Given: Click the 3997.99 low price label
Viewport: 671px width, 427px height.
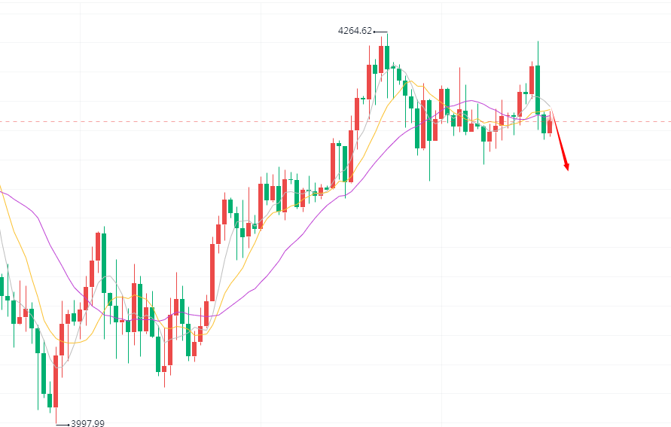Looking at the screenshot, I should [x=87, y=423].
